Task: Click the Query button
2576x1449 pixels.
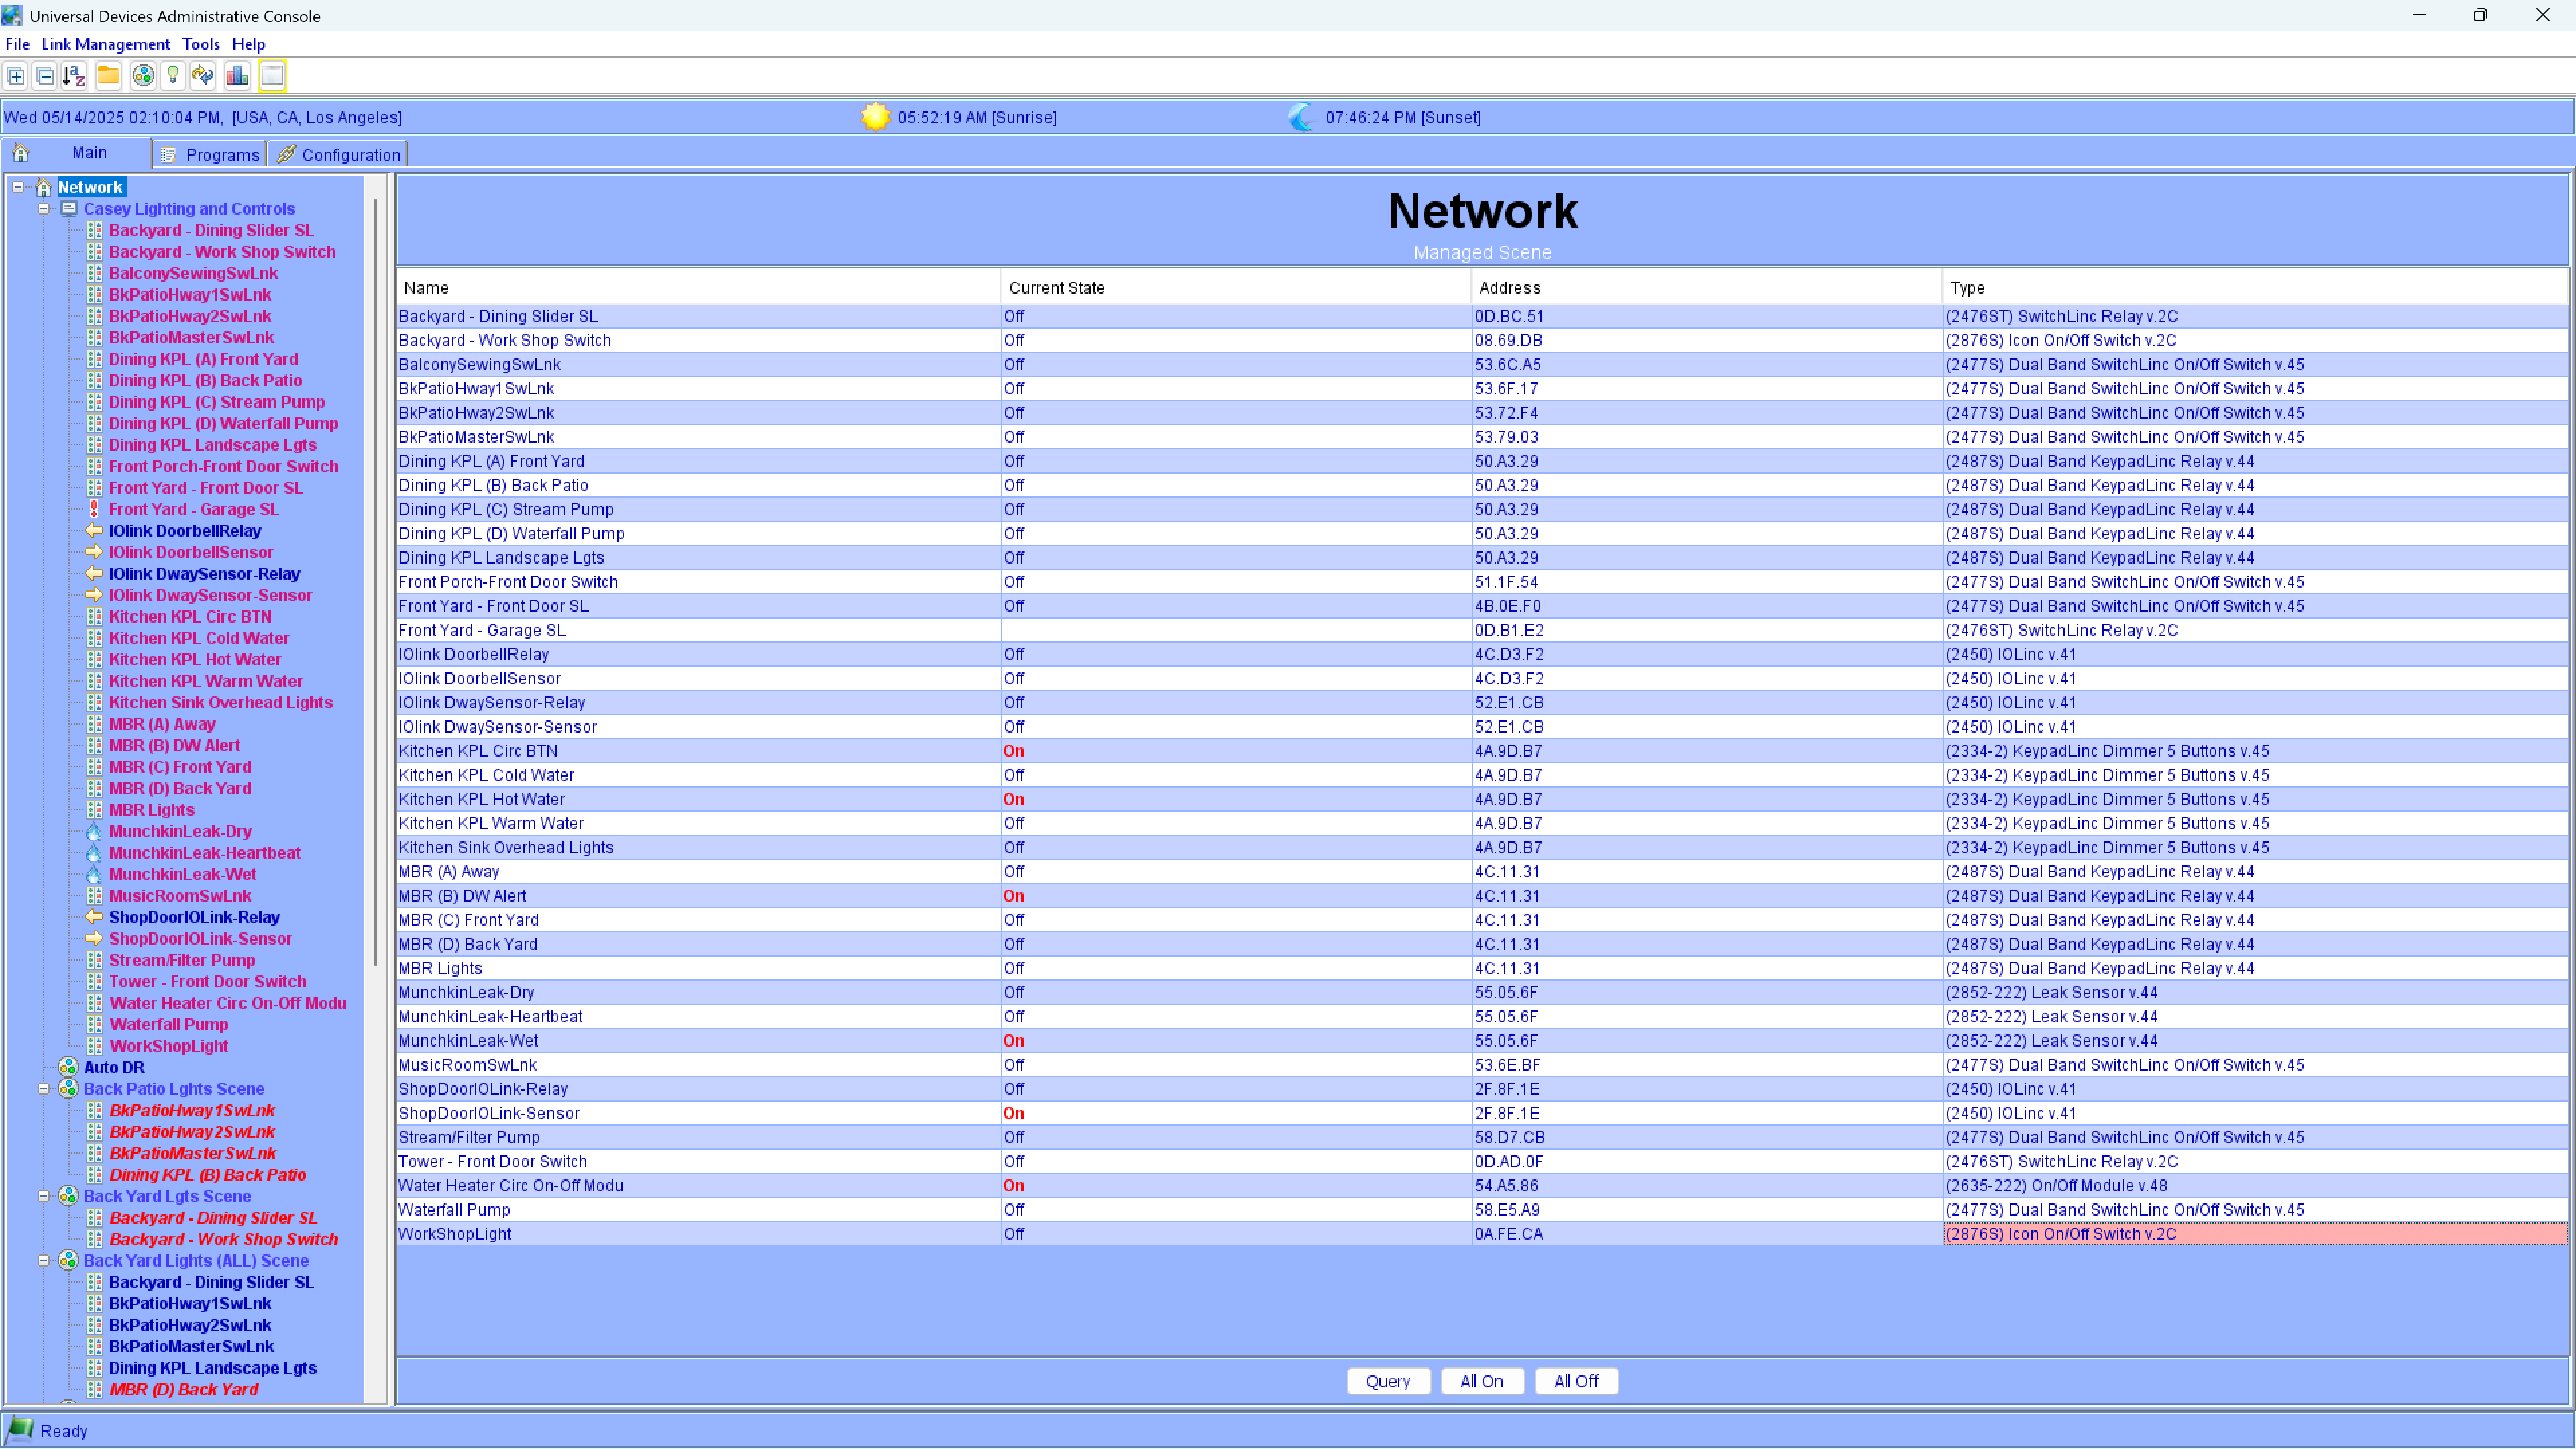Action: point(1388,1381)
